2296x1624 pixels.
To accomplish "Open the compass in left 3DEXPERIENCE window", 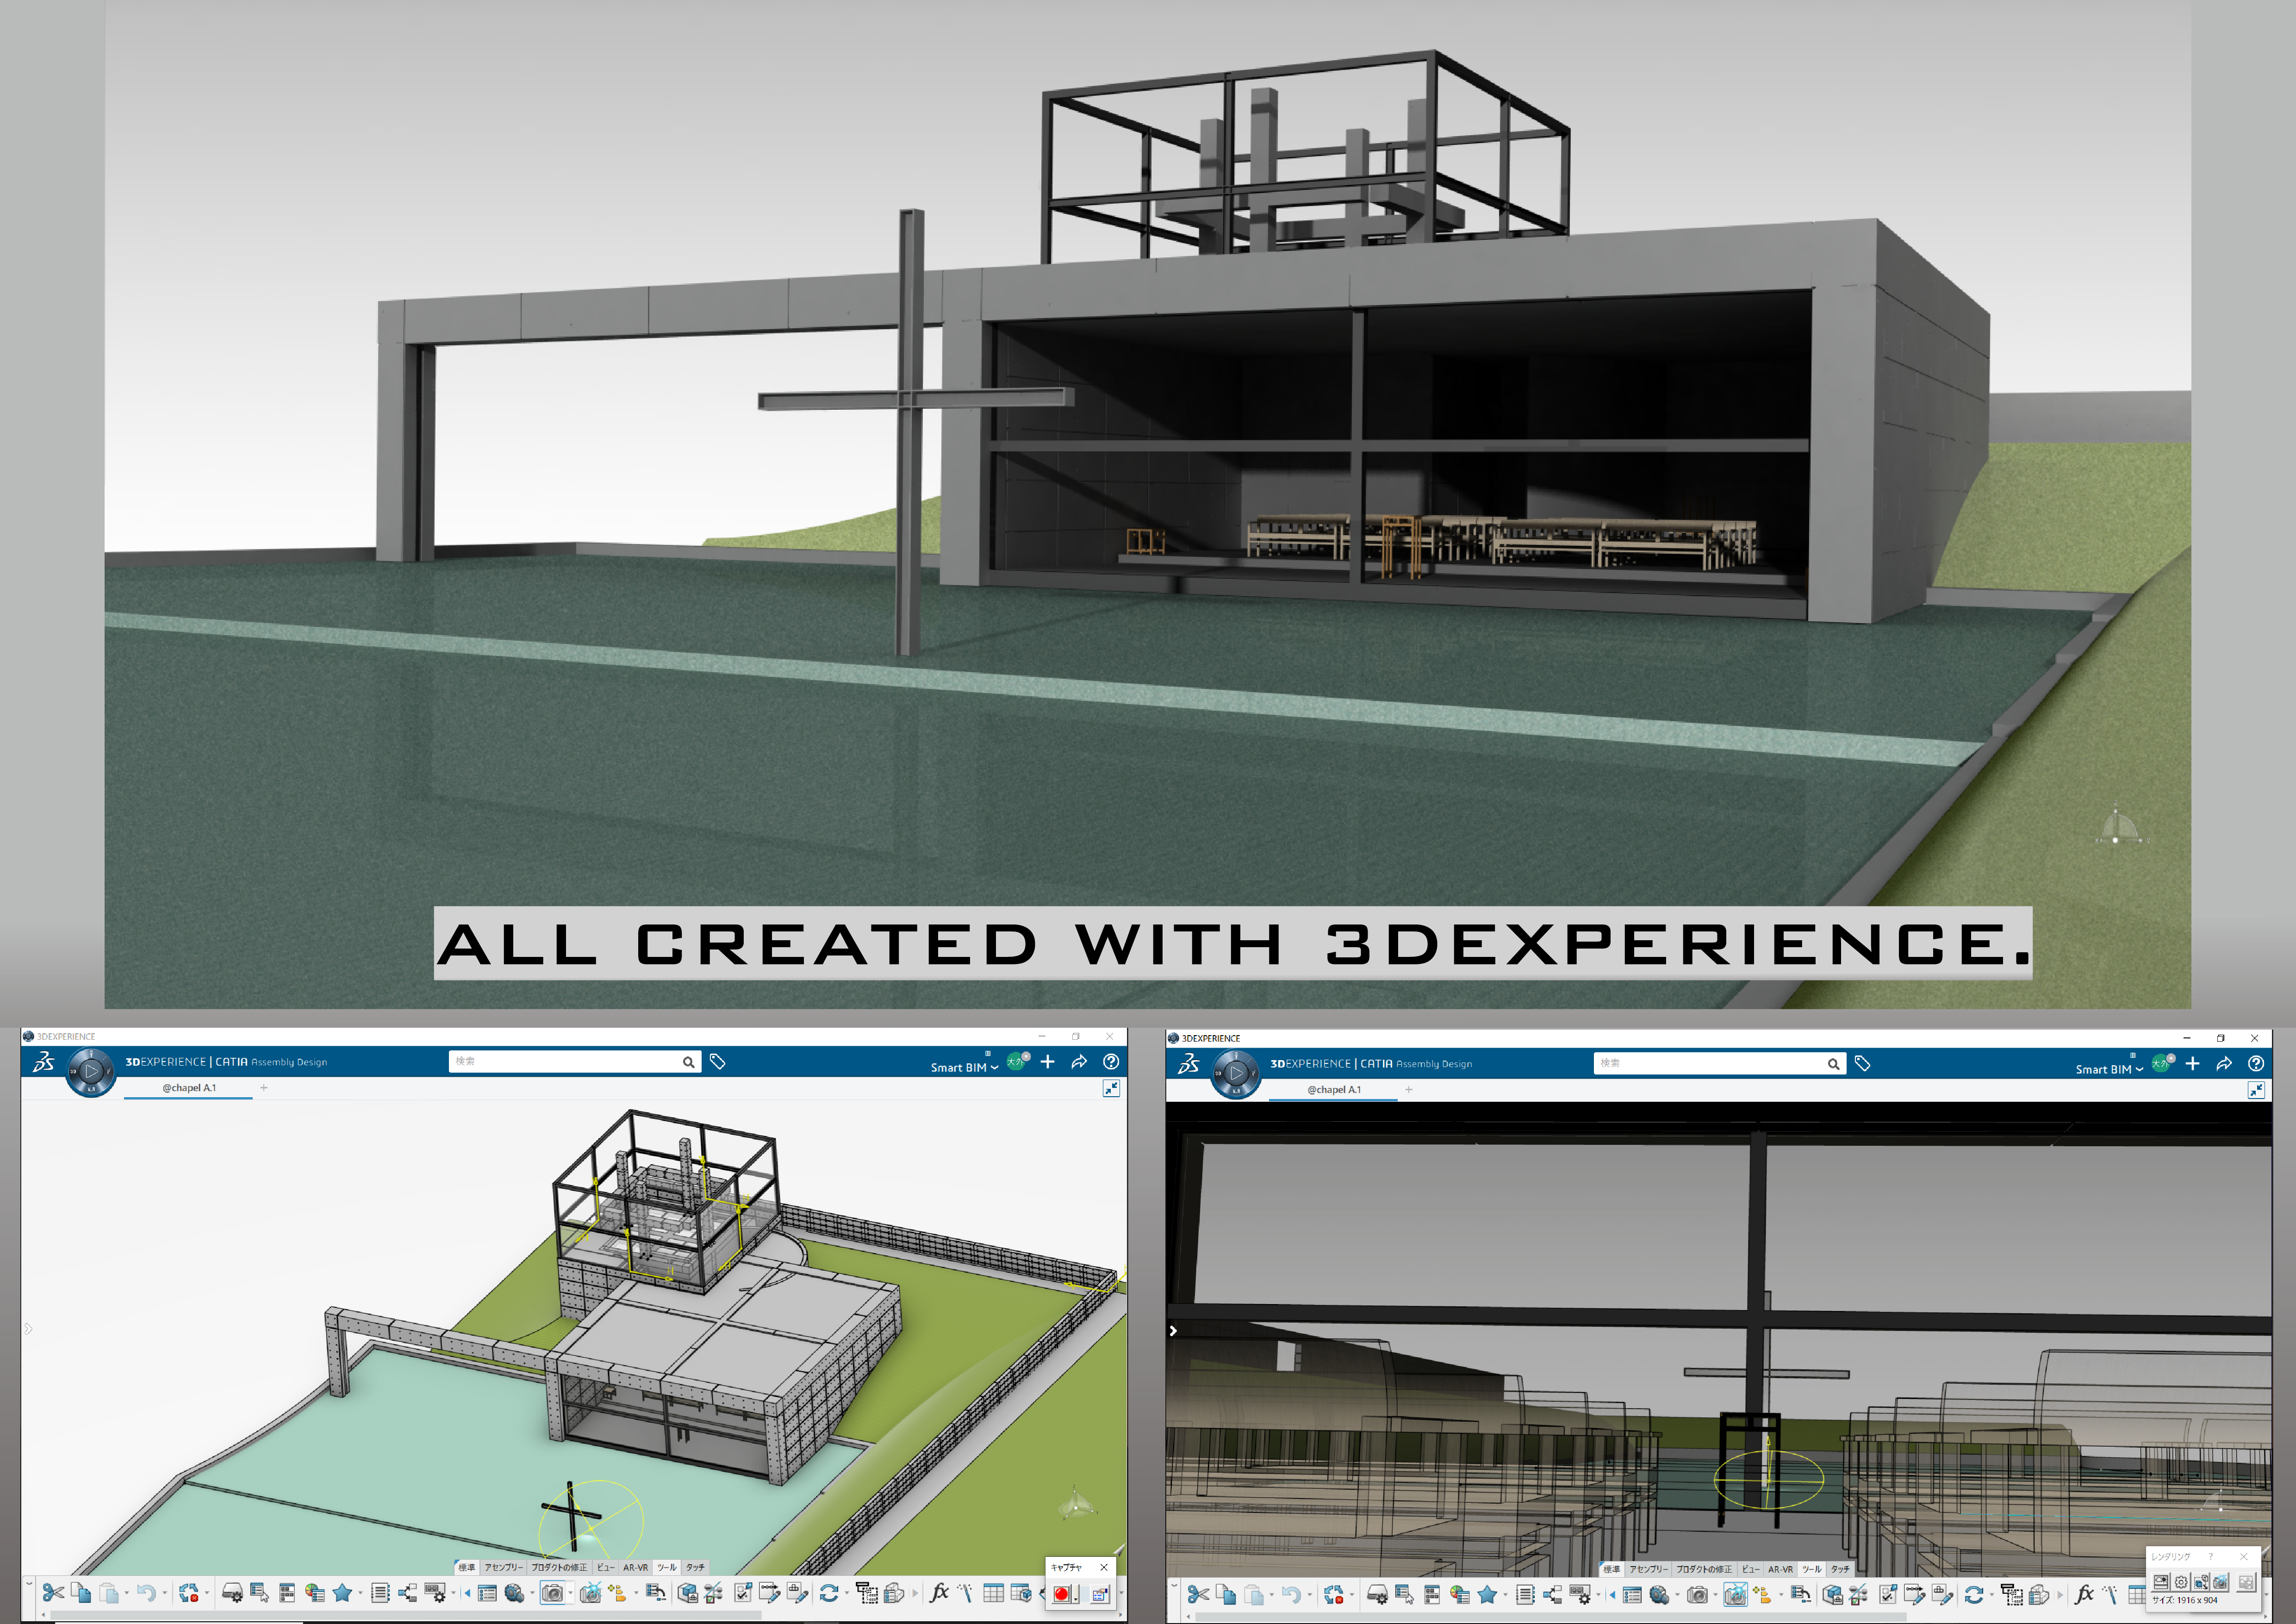I will click(x=91, y=1072).
